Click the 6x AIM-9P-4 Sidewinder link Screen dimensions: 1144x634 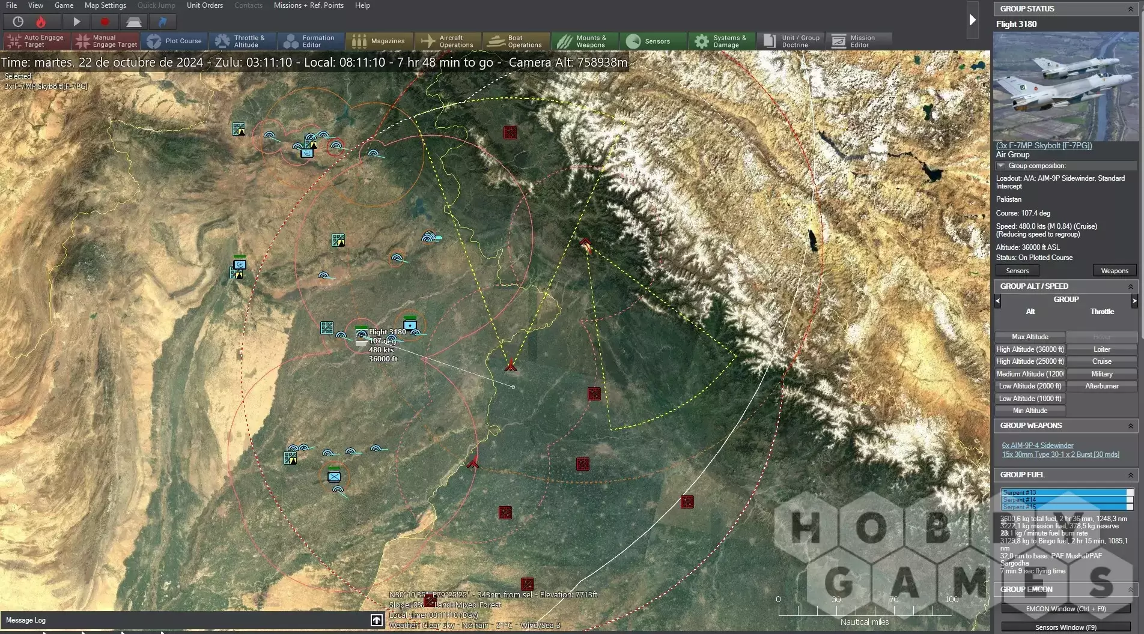pos(1037,445)
